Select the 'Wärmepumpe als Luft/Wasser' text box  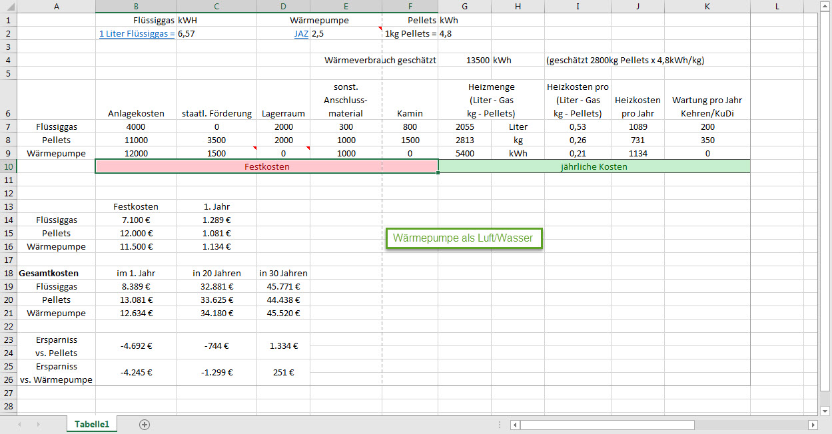(x=464, y=238)
